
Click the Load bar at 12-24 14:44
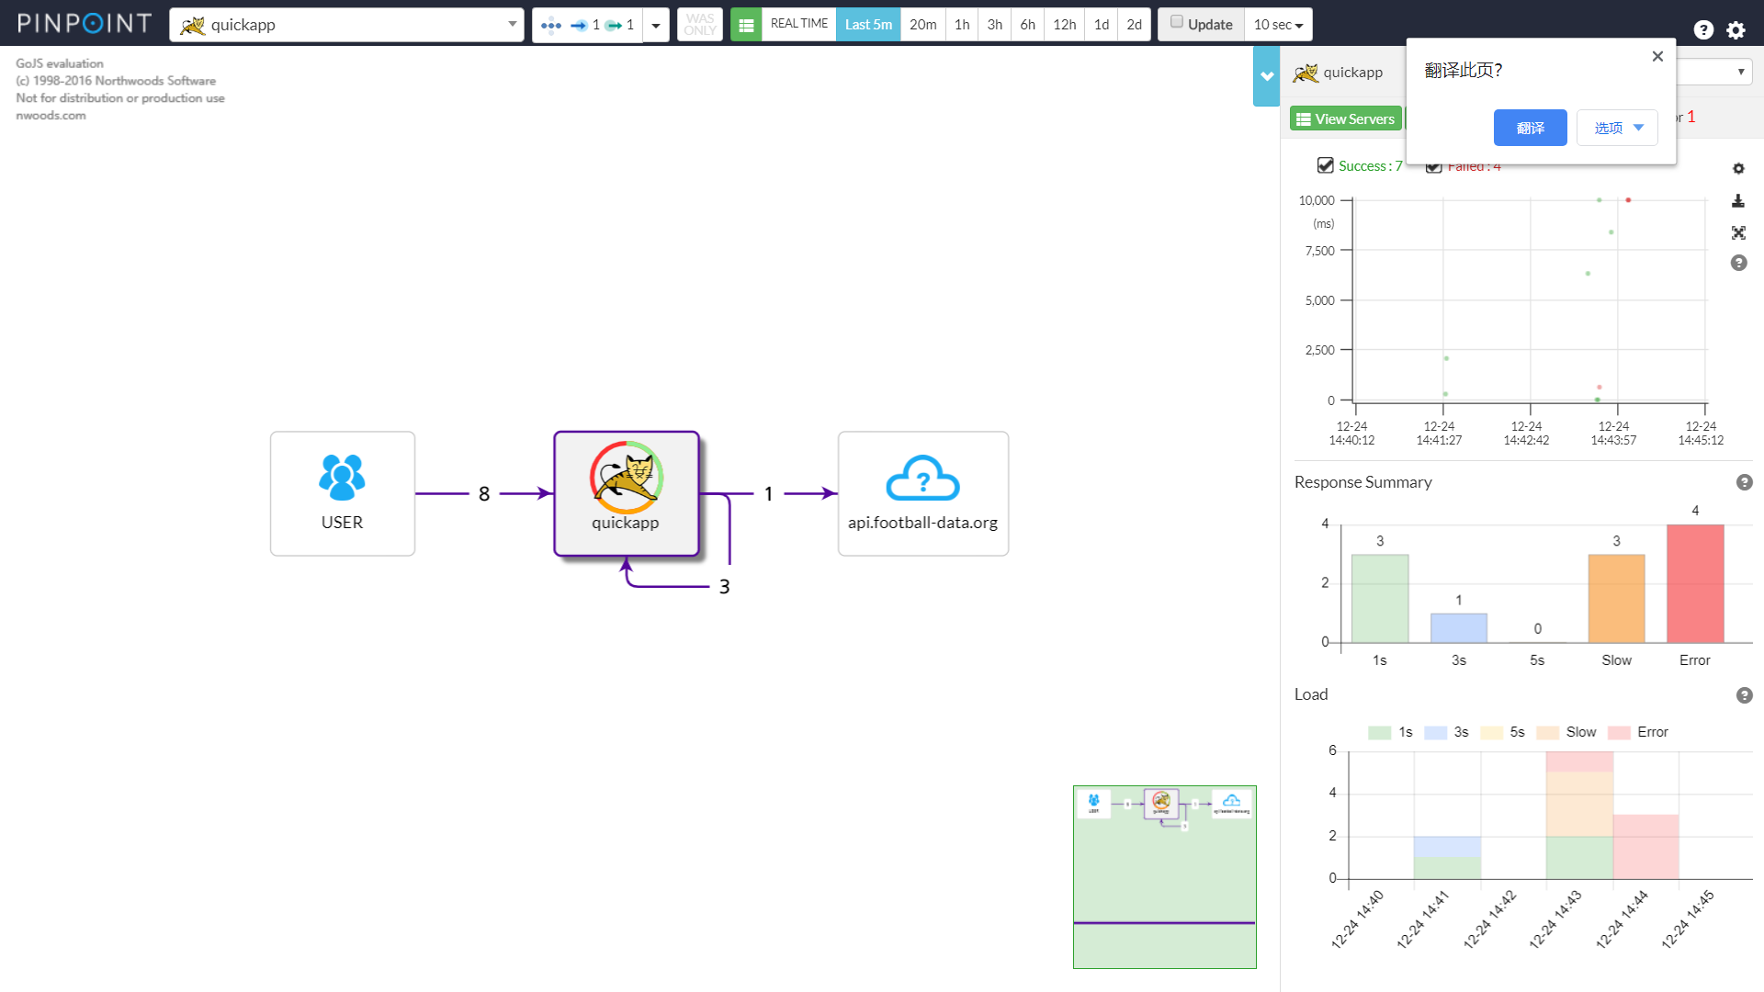1645,846
